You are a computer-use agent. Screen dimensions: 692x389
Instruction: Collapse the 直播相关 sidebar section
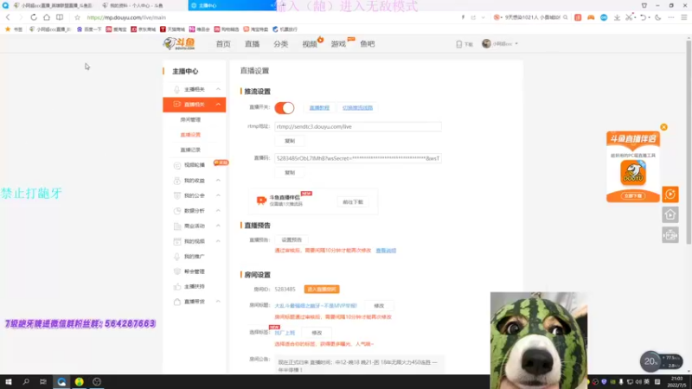[218, 105]
